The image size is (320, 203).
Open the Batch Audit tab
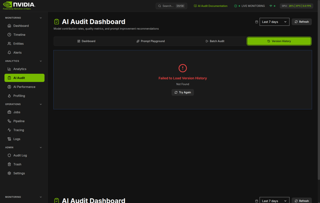(x=215, y=41)
